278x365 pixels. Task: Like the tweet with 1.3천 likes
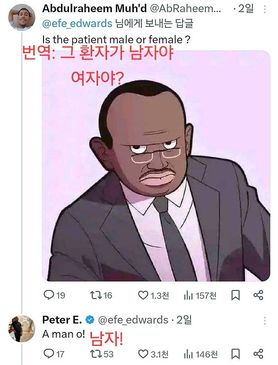(x=144, y=295)
